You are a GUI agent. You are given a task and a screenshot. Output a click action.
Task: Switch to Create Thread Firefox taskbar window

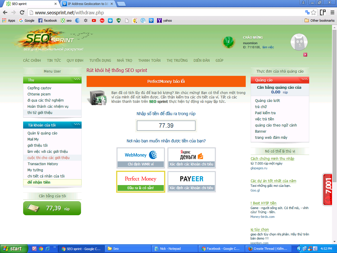click(x=268, y=249)
